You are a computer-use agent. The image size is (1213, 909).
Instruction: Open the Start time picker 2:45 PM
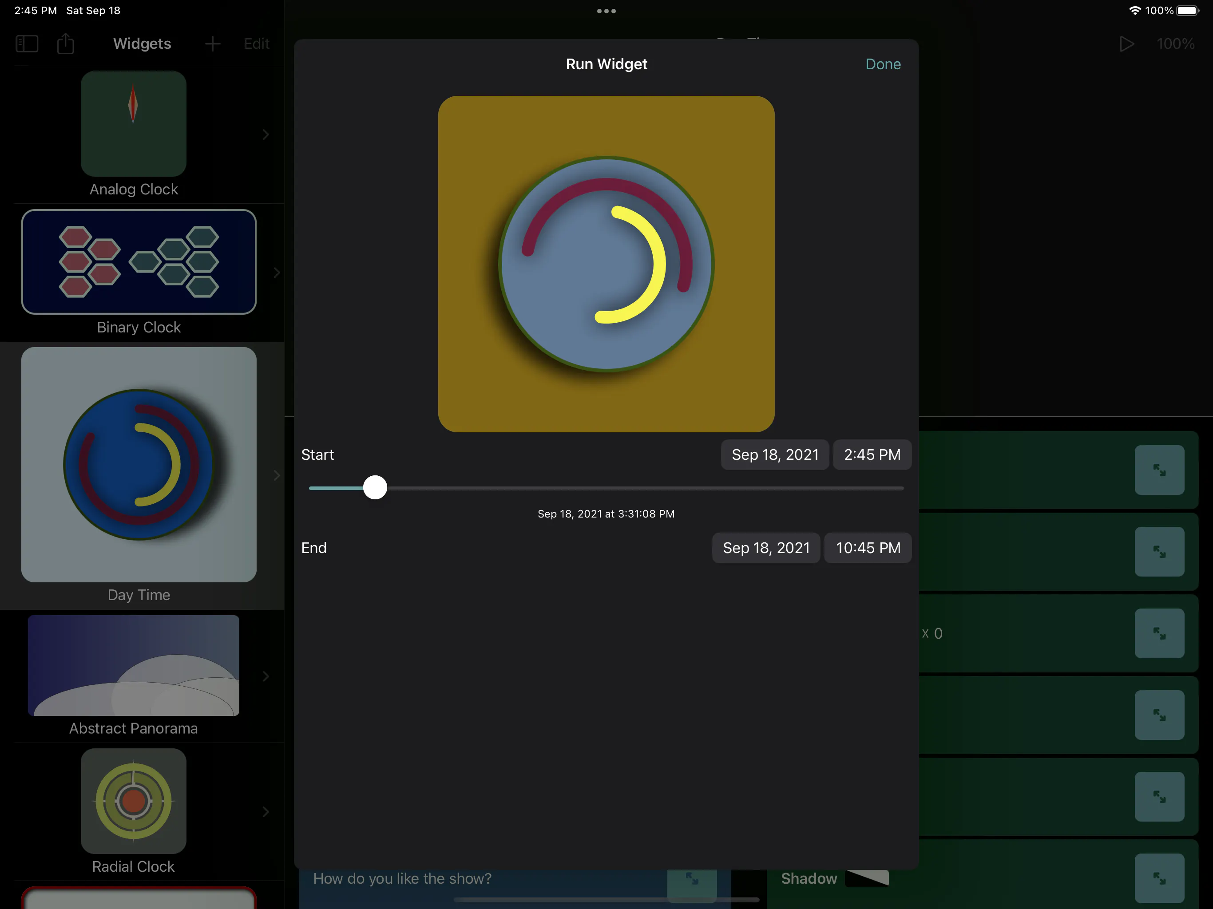click(x=872, y=454)
